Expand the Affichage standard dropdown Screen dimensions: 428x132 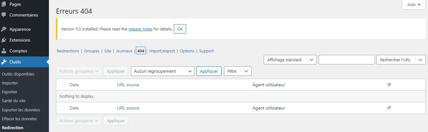pos(311,60)
